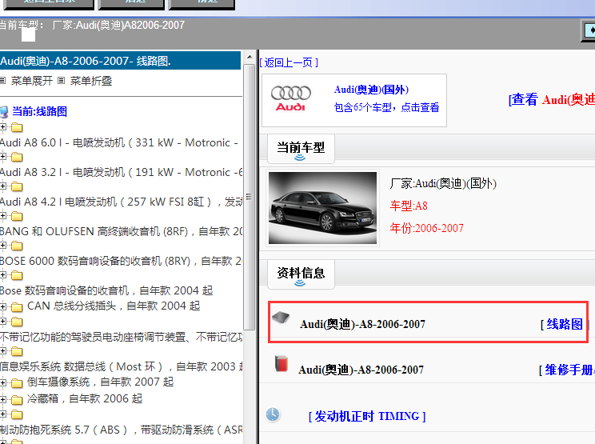This screenshot has height=444, width=595.
Task: Select Bose 数码音响设备的收音机，自年款 2004 起 row
Action: 106,290
